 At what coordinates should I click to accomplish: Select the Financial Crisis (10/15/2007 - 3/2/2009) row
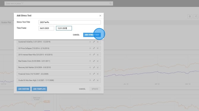pyautogui.click(x=59, y=74)
